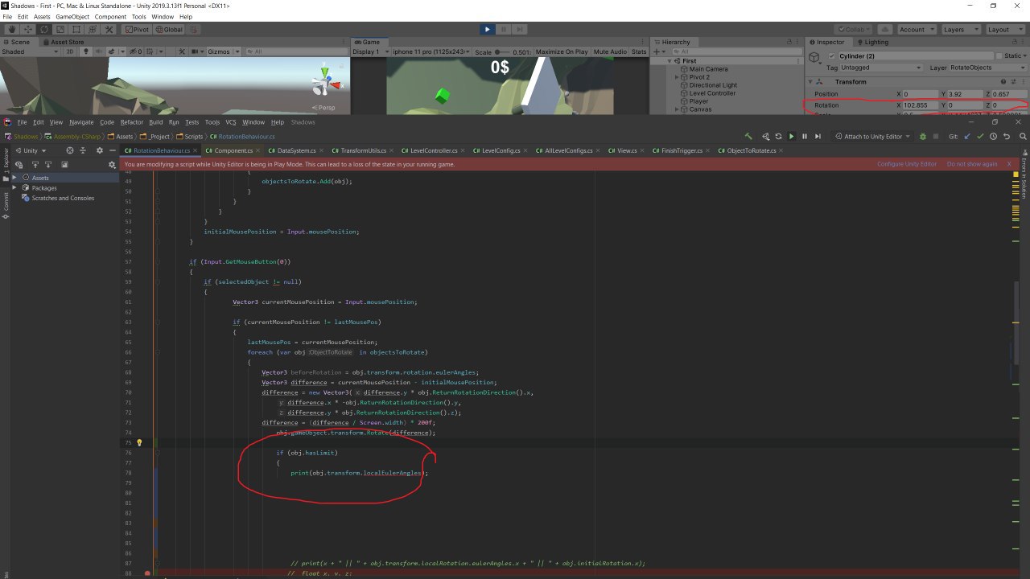Collapse the Transform component foldout
The width and height of the screenshot is (1030, 579).
tap(811, 82)
